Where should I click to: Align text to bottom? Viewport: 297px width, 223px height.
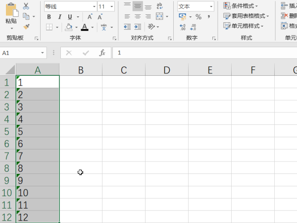[x=148, y=6]
